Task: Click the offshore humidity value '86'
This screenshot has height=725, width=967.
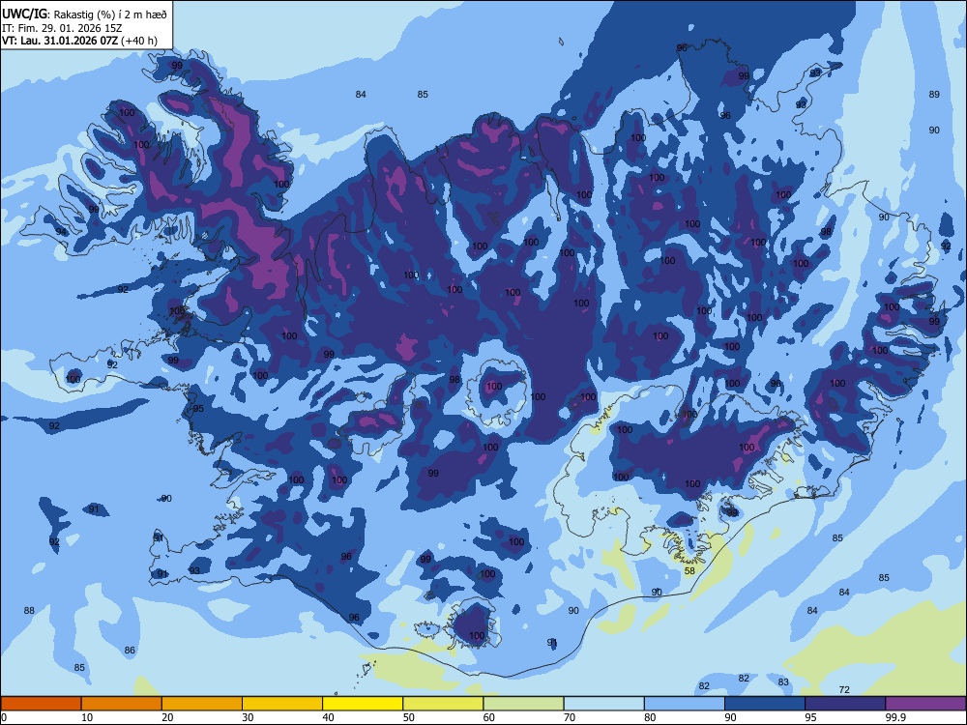Action: (130, 650)
